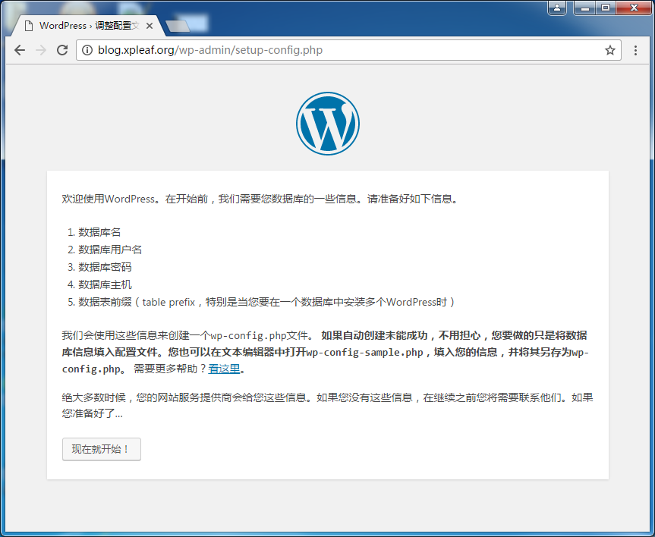The height and width of the screenshot is (537, 655).
Task: Close the WordPress setup tab
Action: (x=150, y=26)
